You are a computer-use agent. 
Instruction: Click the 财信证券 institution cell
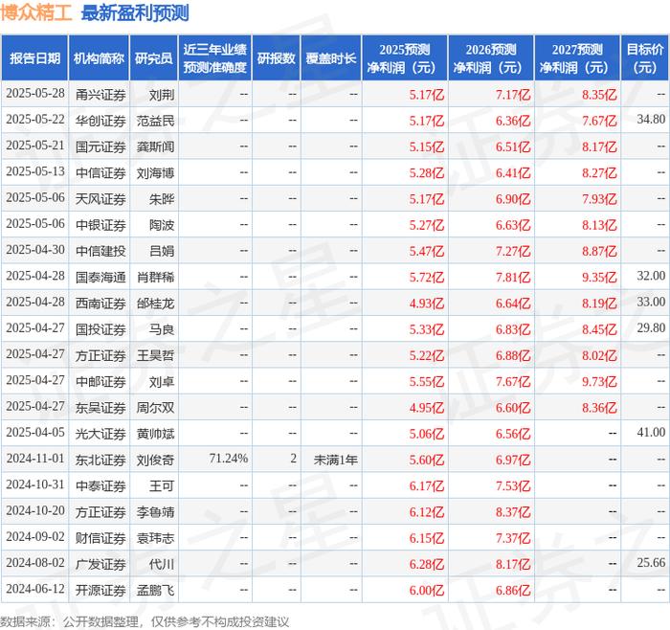pyautogui.click(x=100, y=537)
